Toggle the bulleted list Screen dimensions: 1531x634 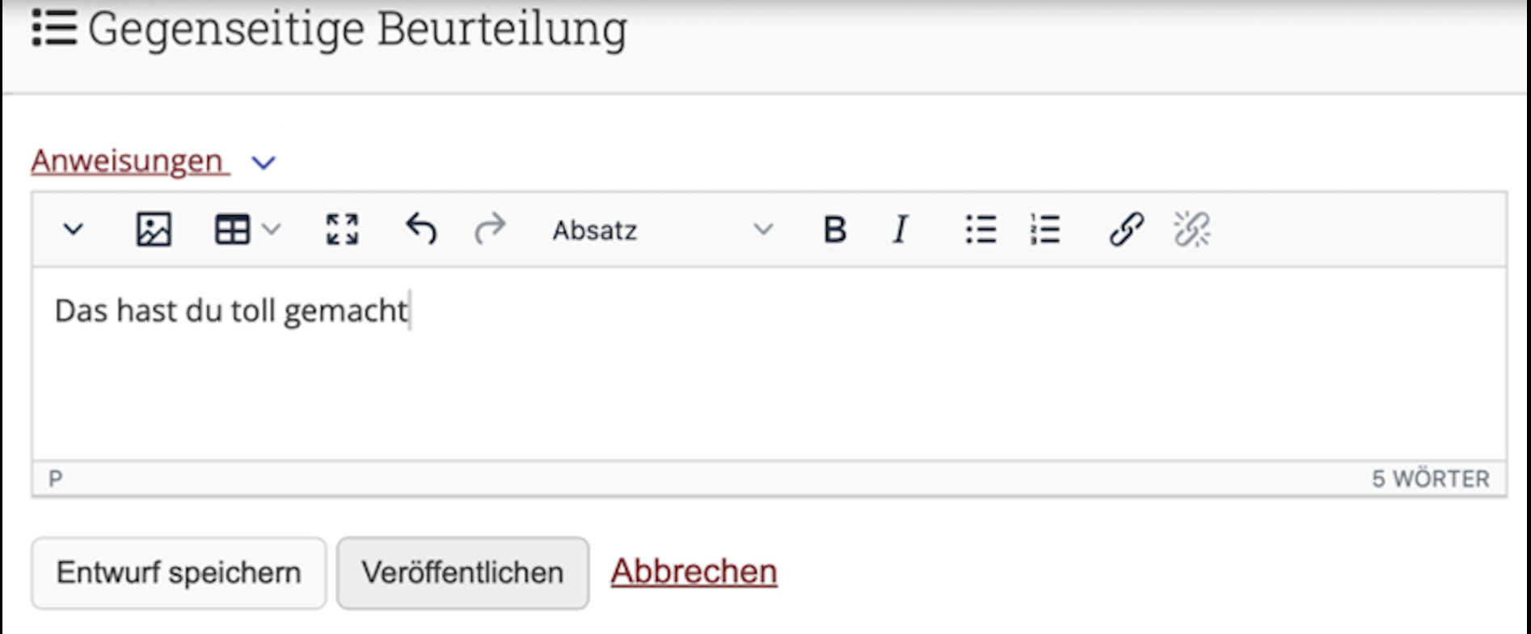[981, 230]
